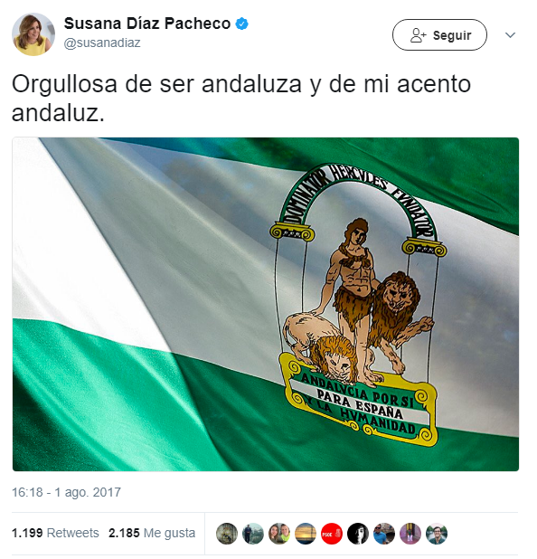The width and height of the screenshot is (537, 559).
Task: Open the Andalusian flag image
Action: point(266,304)
